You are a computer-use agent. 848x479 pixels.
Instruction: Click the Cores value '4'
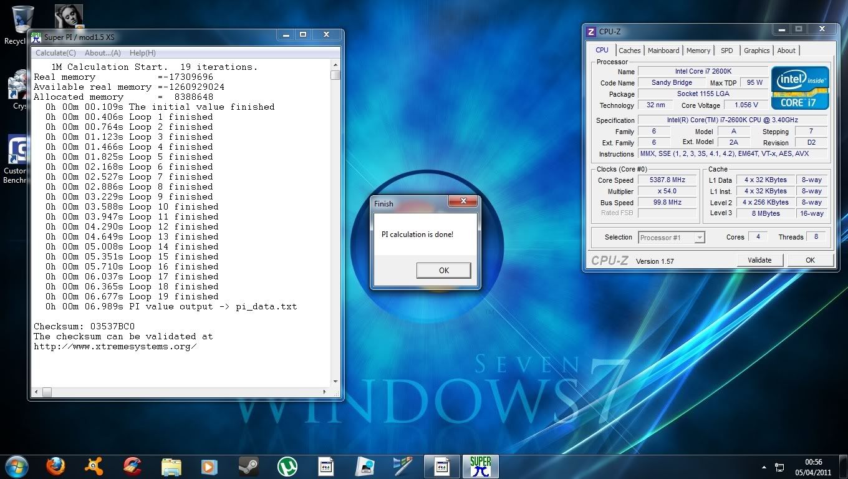click(758, 237)
